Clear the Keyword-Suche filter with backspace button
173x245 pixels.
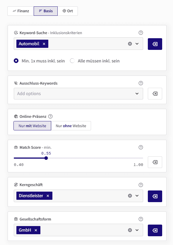155,44
